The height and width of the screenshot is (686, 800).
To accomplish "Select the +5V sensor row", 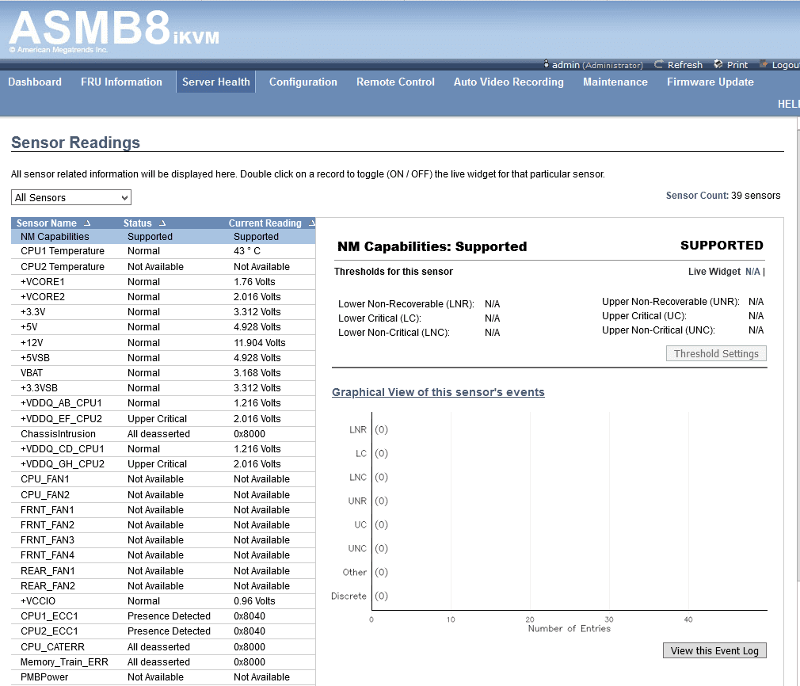I will pyautogui.click(x=163, y=326).
